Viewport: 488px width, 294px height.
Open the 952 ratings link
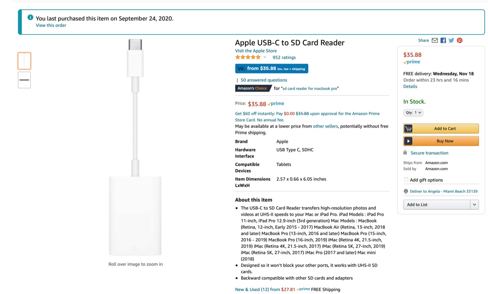tap(284, 58)
